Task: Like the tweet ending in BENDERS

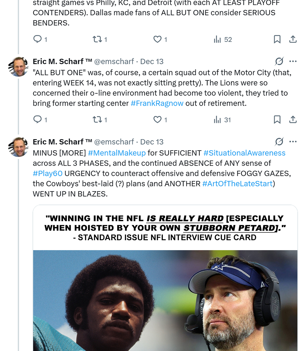Action: point(157,39)
